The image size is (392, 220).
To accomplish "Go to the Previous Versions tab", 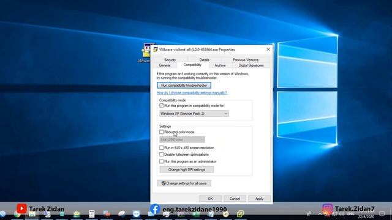I will (x=246, y=60).
